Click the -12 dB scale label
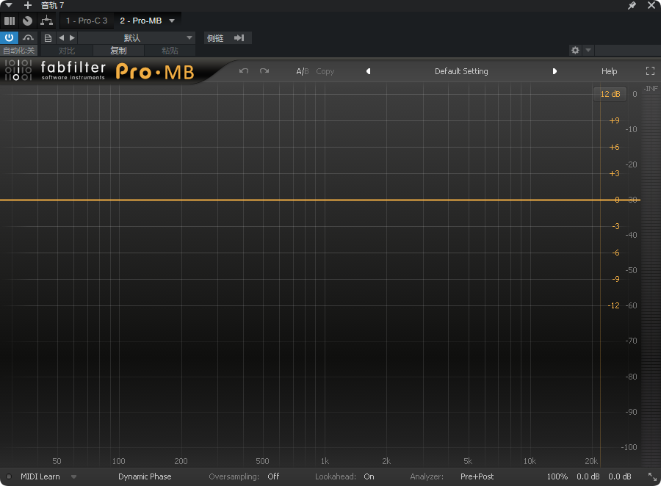The height and width of the screenshot is (486, 661). [614, 305]
